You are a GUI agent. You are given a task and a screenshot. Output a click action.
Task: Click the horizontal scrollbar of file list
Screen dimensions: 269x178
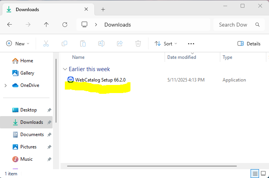[152, 166]
